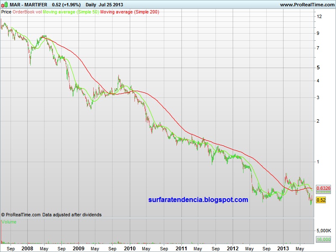Click the '5,000K' volume axis label
This screenshot has height=252, width=336.
(323, 231)
